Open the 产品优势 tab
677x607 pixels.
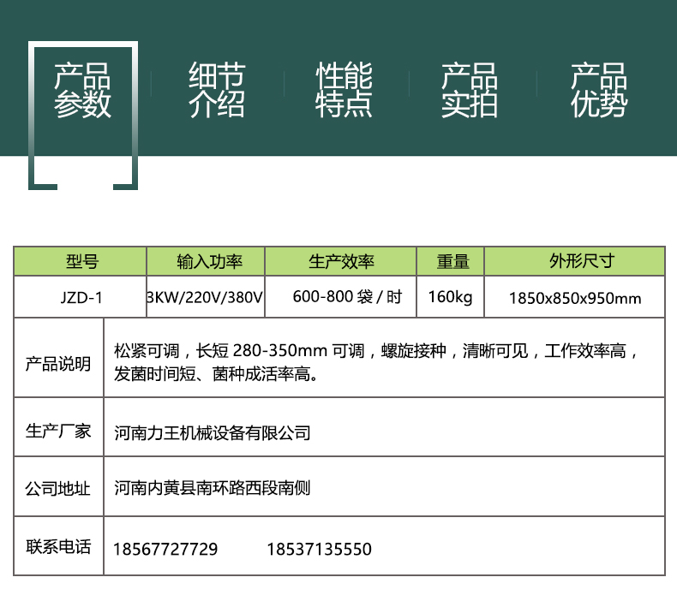tap(599, 90)
